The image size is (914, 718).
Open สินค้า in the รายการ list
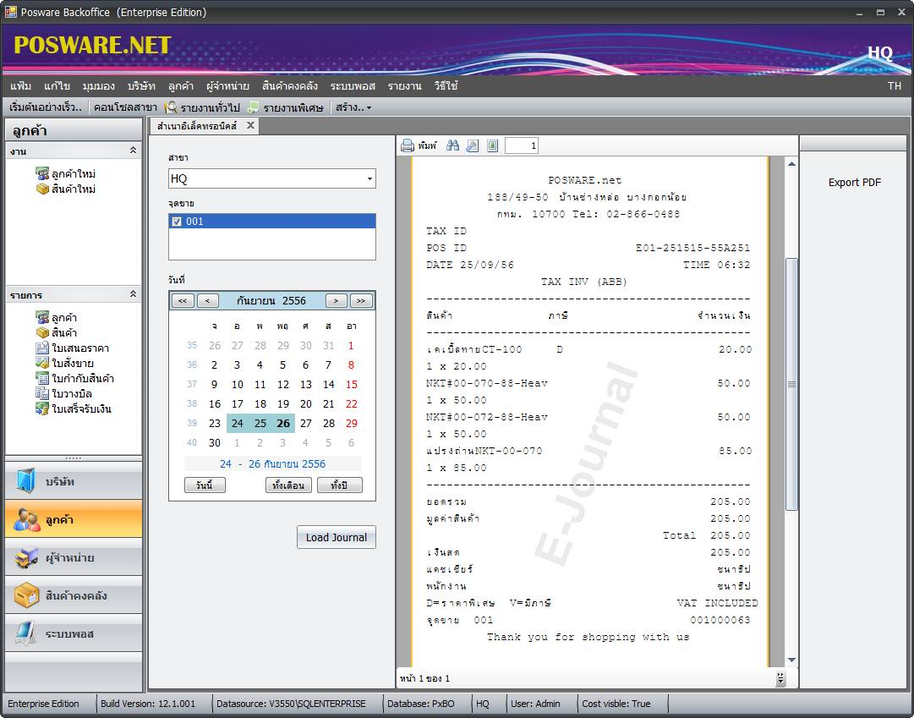[57, 333]
